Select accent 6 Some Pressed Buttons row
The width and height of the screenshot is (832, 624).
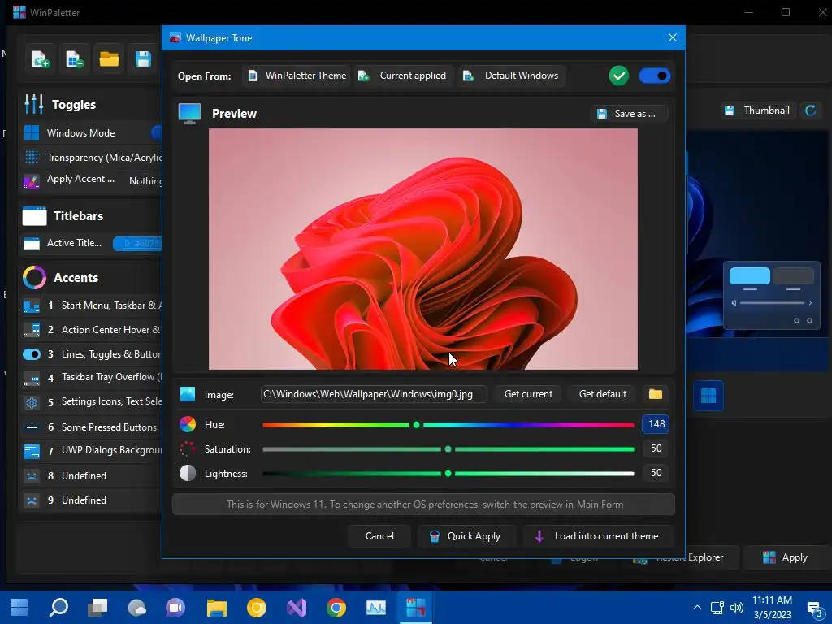pos(91,427)
